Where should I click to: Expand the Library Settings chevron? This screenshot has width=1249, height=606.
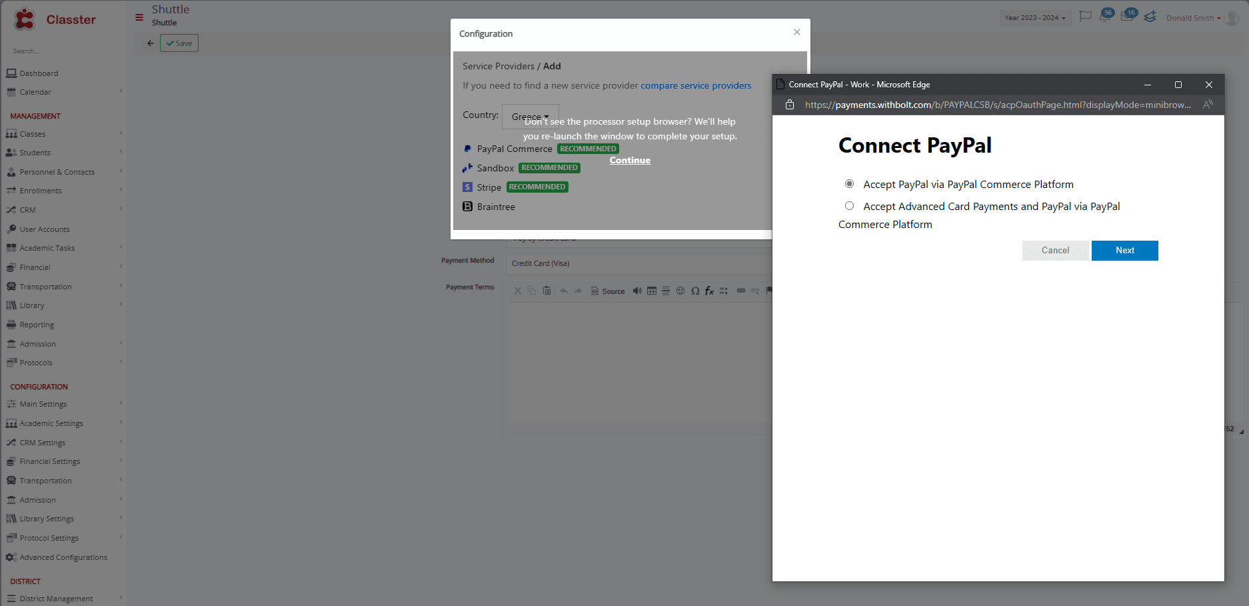[121, 518]
